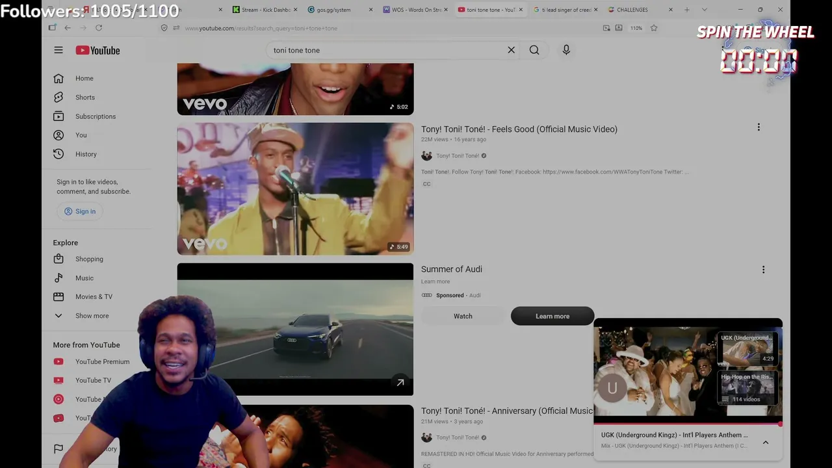Screen dimensions: 832x468
Task: Open the Music note icon under Explore
Action: [58, 278]
